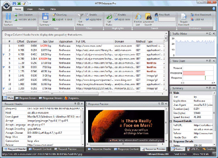The image size is (218, 158).
Task: Open the View ribbon tab
Action: point(30,9)
